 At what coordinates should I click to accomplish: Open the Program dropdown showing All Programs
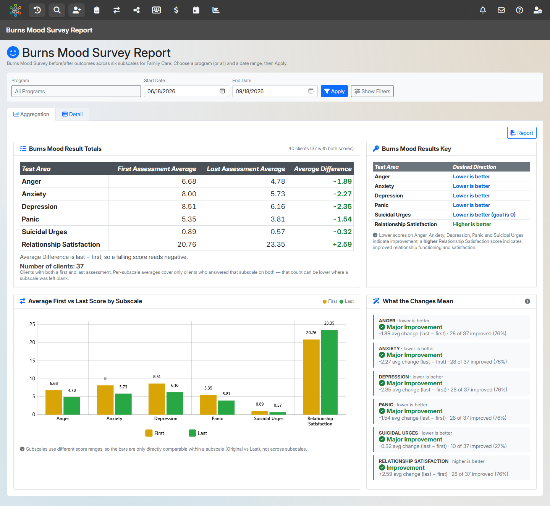click(76, 91)
